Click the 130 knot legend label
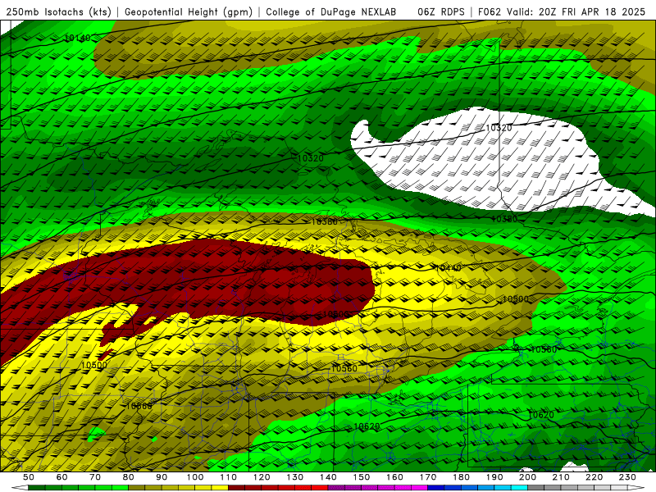This screenshot has width=656, height=492. (295, 477)
